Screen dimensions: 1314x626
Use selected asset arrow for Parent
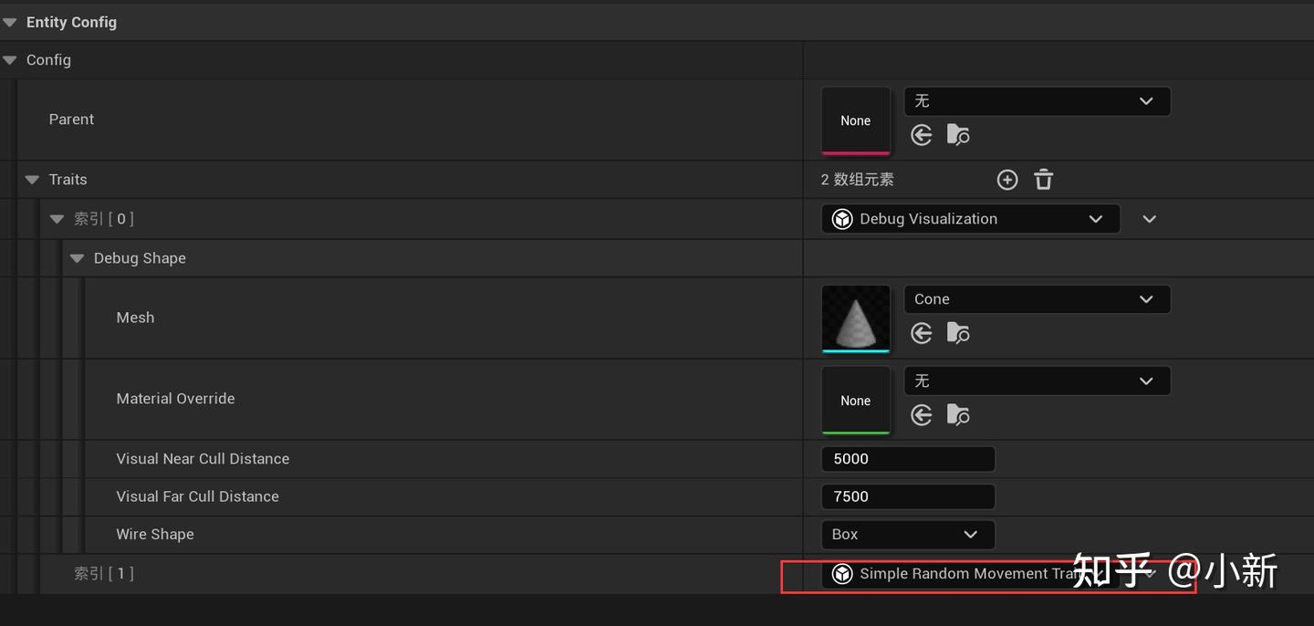(x=922, y=135)
